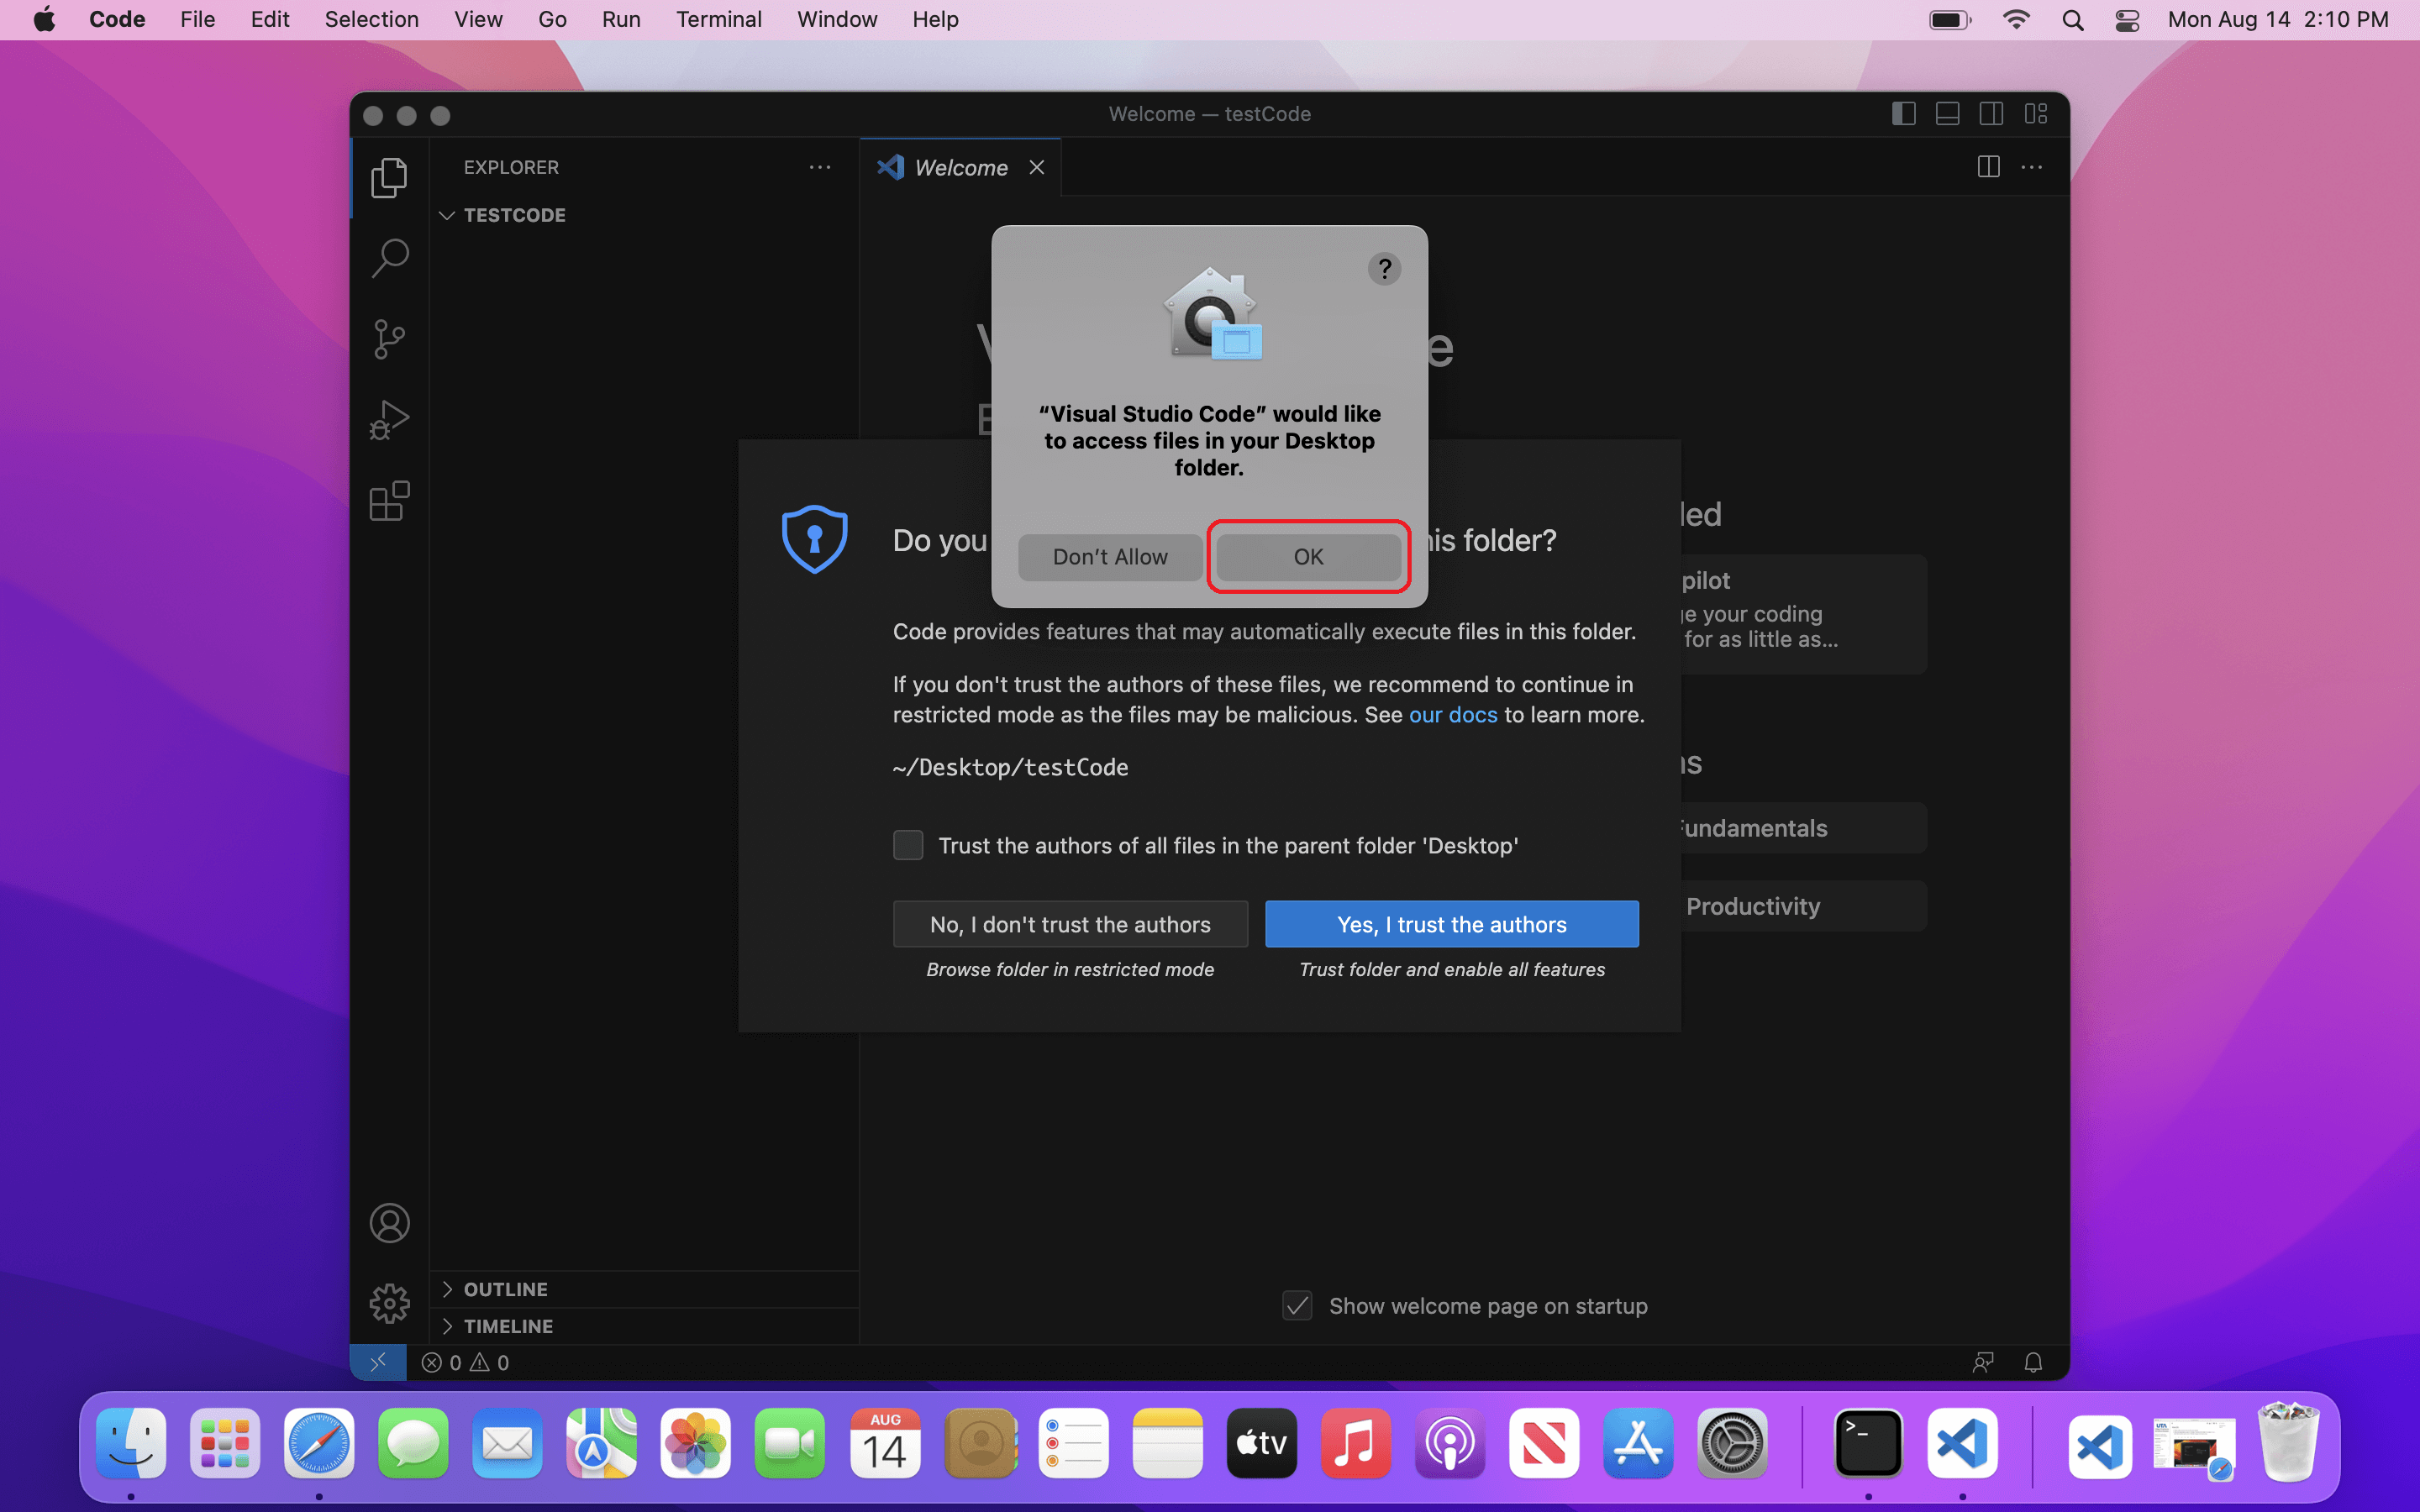Open the Run and Debug view
The image size is (2420, 1512).
point(389,420)
